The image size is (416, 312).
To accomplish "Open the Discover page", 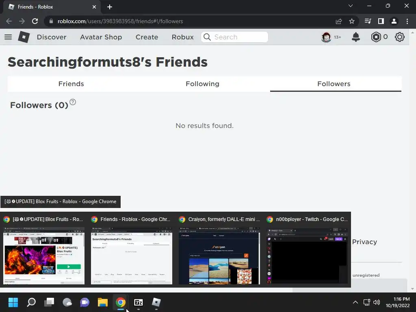I will coord(52,37).
